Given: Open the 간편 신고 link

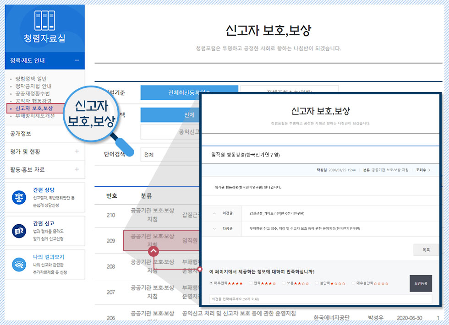Looking at the screenshot, I should coord(44,223).
